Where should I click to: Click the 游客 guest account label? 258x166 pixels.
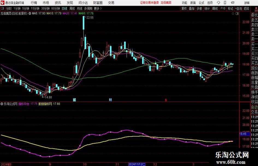point(247,3)
